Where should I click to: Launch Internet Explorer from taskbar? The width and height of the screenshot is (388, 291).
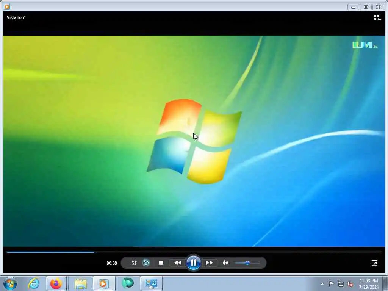[x=34, y=283]
